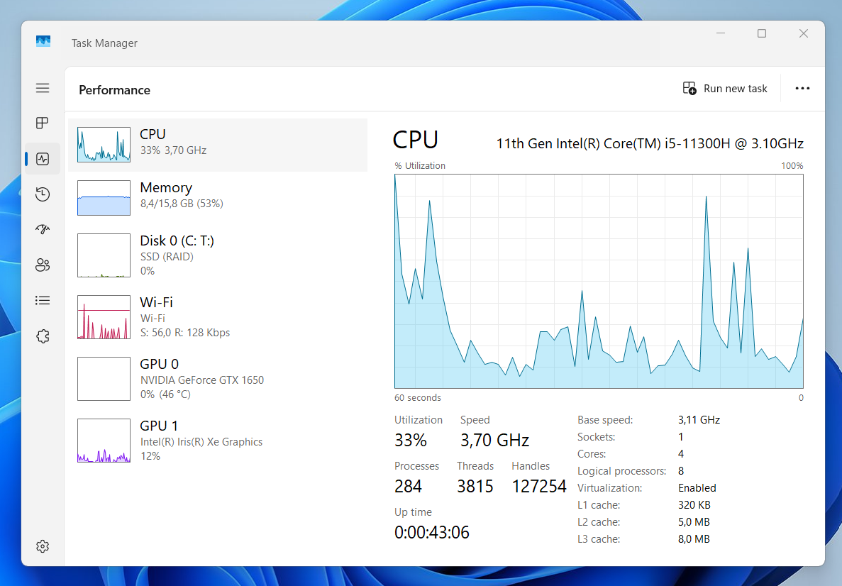Click the up time 0:00:43:06 value
This screenshot has height=586, width=842.
point(432,532)
